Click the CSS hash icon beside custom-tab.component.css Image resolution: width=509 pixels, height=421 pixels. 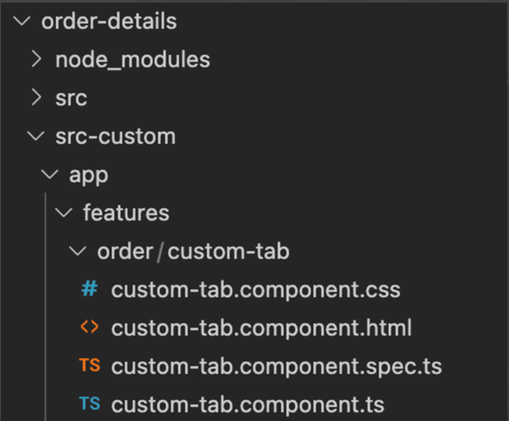tap(90, 289)
